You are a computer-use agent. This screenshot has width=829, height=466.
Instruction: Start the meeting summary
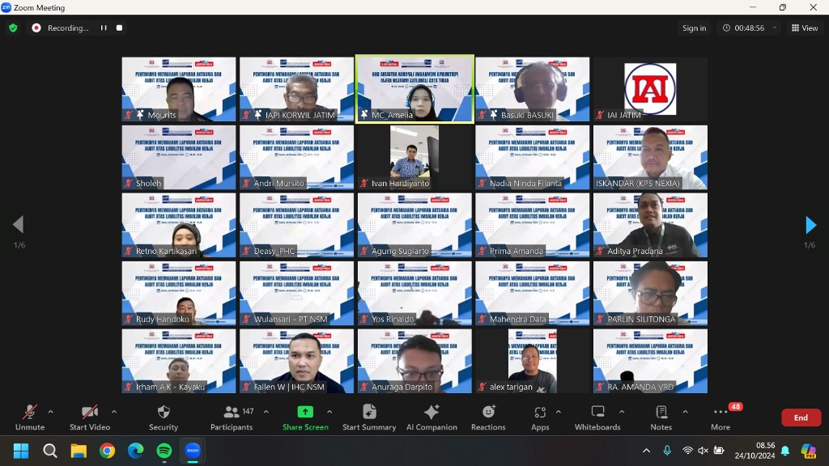(369, 417)
